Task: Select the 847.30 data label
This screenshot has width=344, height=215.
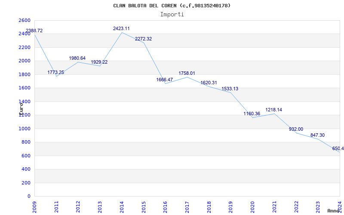Action: point(317,135)
